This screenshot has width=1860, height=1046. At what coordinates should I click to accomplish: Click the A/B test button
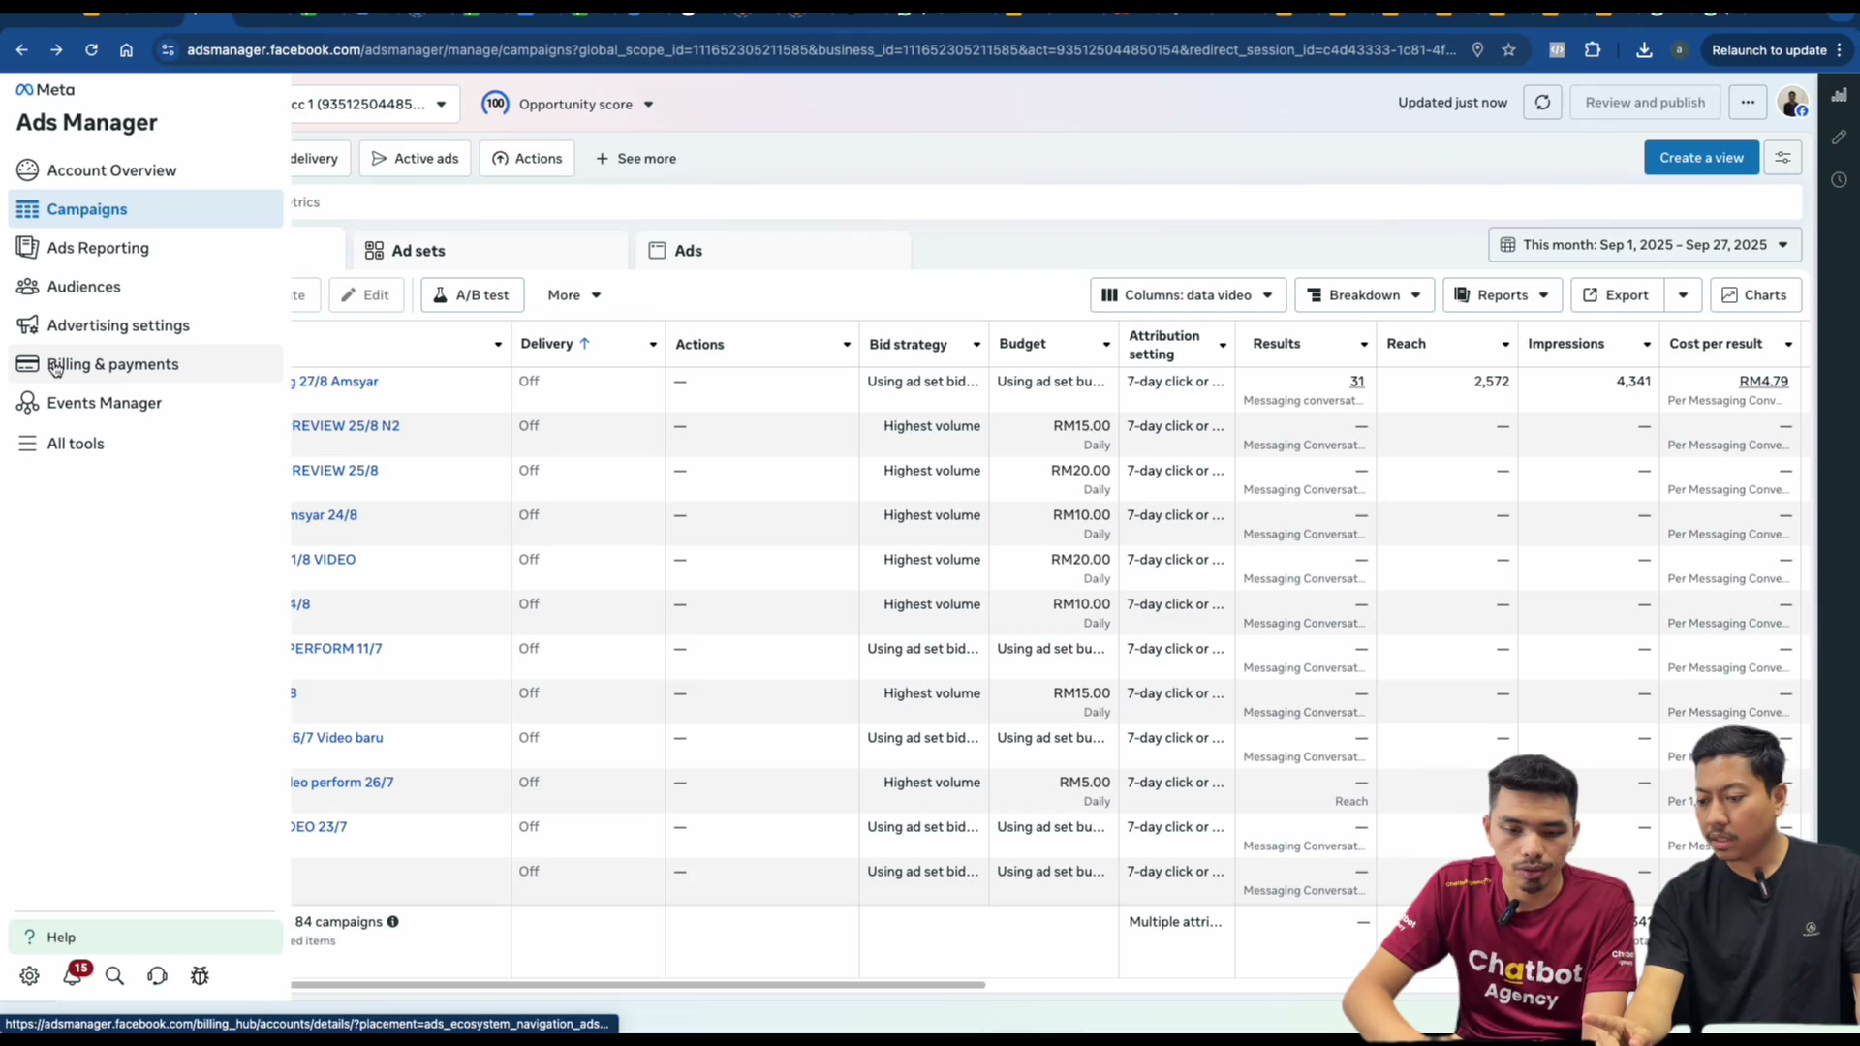(x=472, y=295)
